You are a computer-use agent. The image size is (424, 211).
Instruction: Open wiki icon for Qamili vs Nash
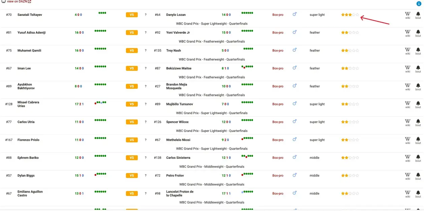pos(407,50)
